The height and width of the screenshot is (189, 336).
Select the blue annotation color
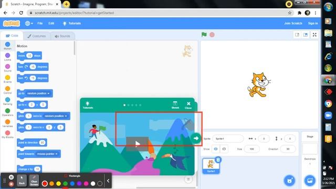tap(72, 183)
